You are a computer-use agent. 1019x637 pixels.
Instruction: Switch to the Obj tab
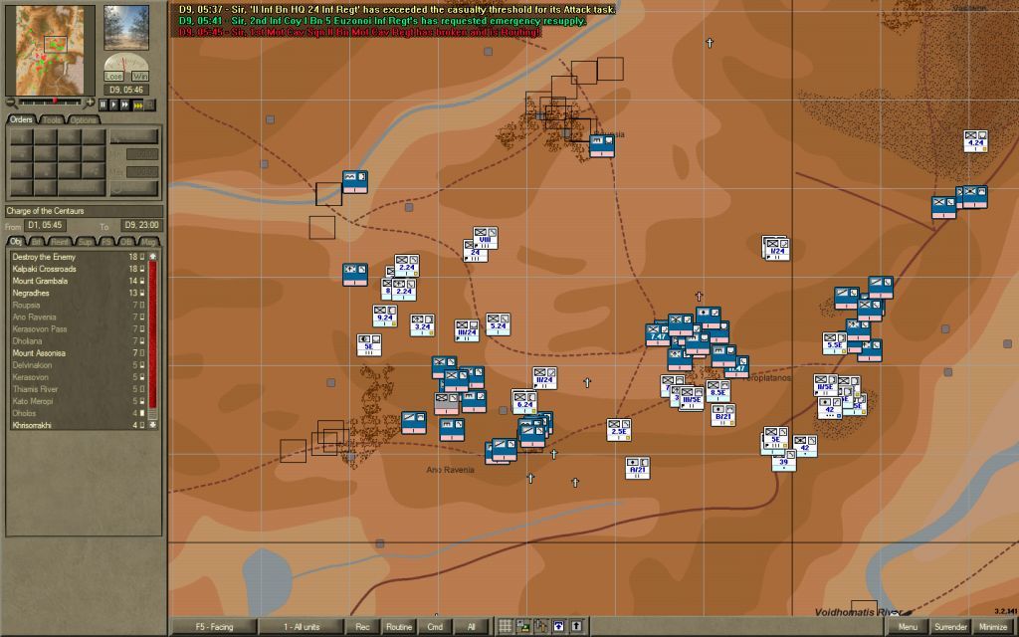pos(16,241)
